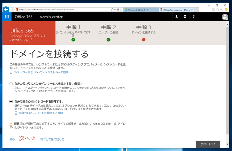Viewport: 232px width, 151px height.
Task: Open the user account avatar
Action: (x=225, y=17)
